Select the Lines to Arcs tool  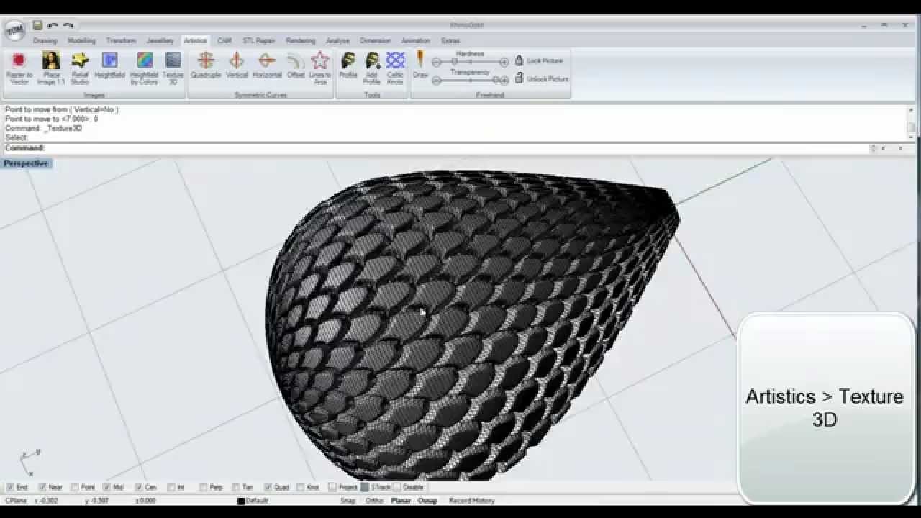click(x=320, y=68)
